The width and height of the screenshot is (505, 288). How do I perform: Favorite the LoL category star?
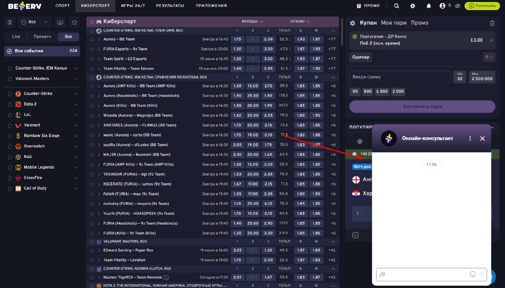[x=10, y=115]
